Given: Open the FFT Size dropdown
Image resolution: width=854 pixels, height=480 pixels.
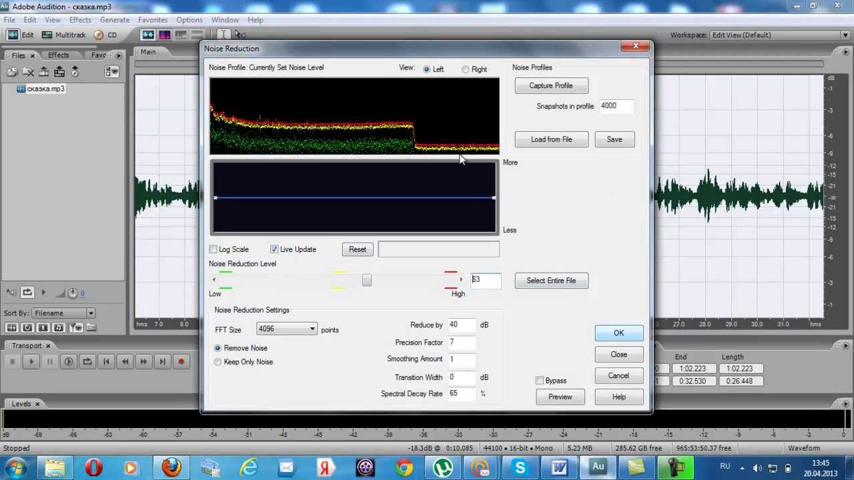Looking at the screenshot, I should tap(287, 329).
